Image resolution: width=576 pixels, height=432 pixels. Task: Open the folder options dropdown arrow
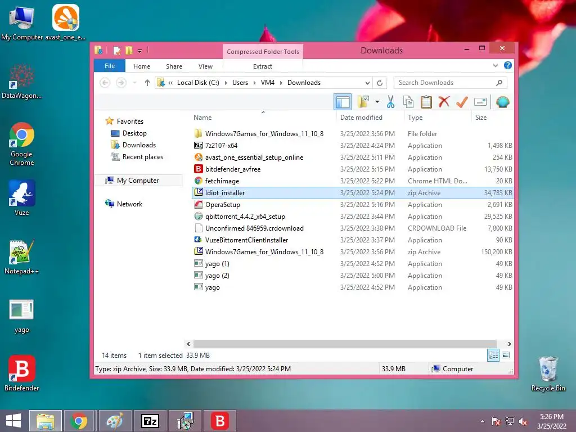point(377,102)
